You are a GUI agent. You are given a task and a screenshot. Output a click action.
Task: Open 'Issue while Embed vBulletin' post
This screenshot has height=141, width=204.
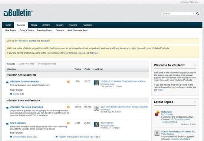[124, 107]
